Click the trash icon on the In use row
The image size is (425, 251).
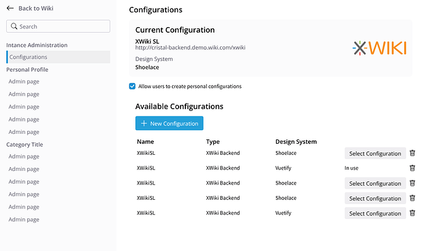pyautogui.click(x=412, y=168)
